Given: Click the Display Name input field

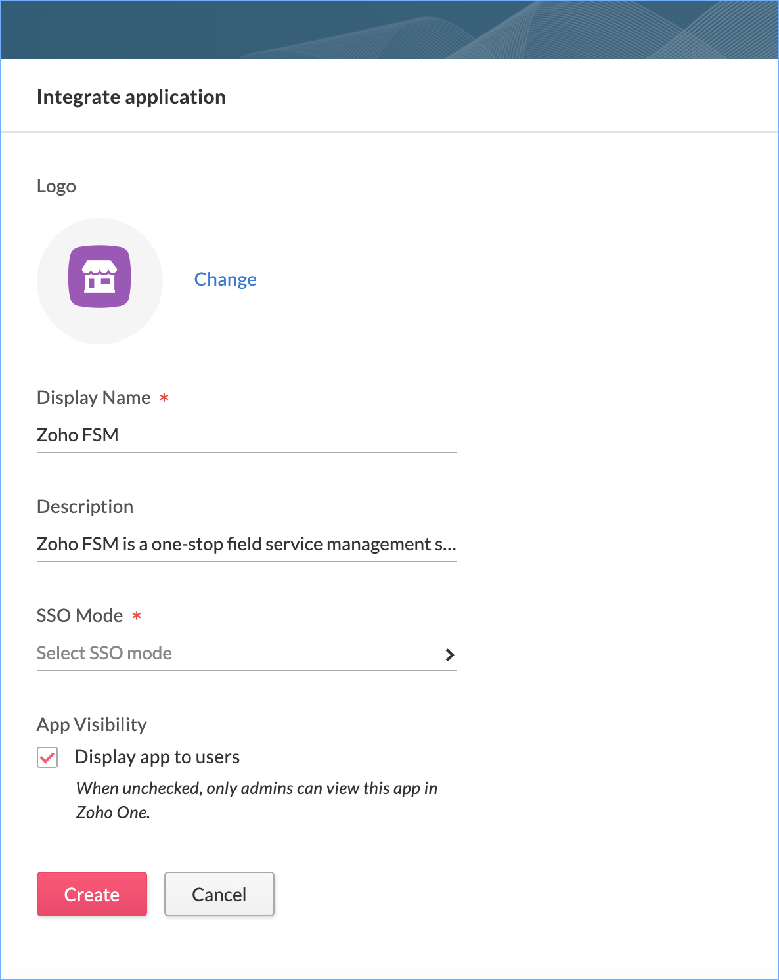Looking at the screenshot, I should point(247,435).
